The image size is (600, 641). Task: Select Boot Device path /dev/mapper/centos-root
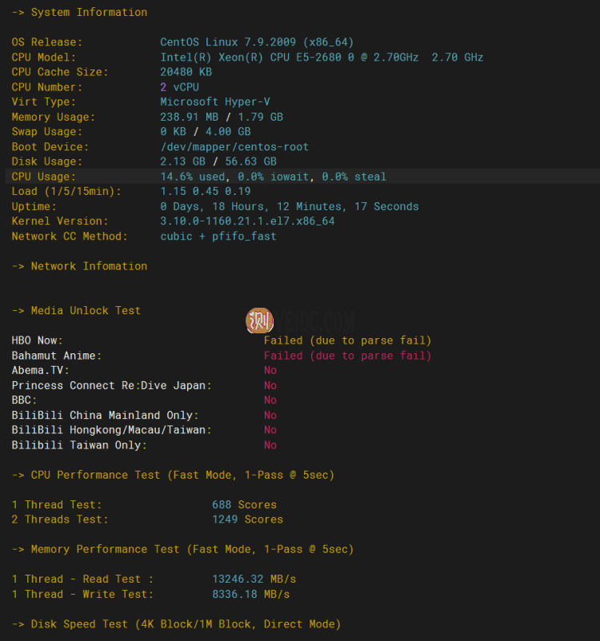pos(234,147)
